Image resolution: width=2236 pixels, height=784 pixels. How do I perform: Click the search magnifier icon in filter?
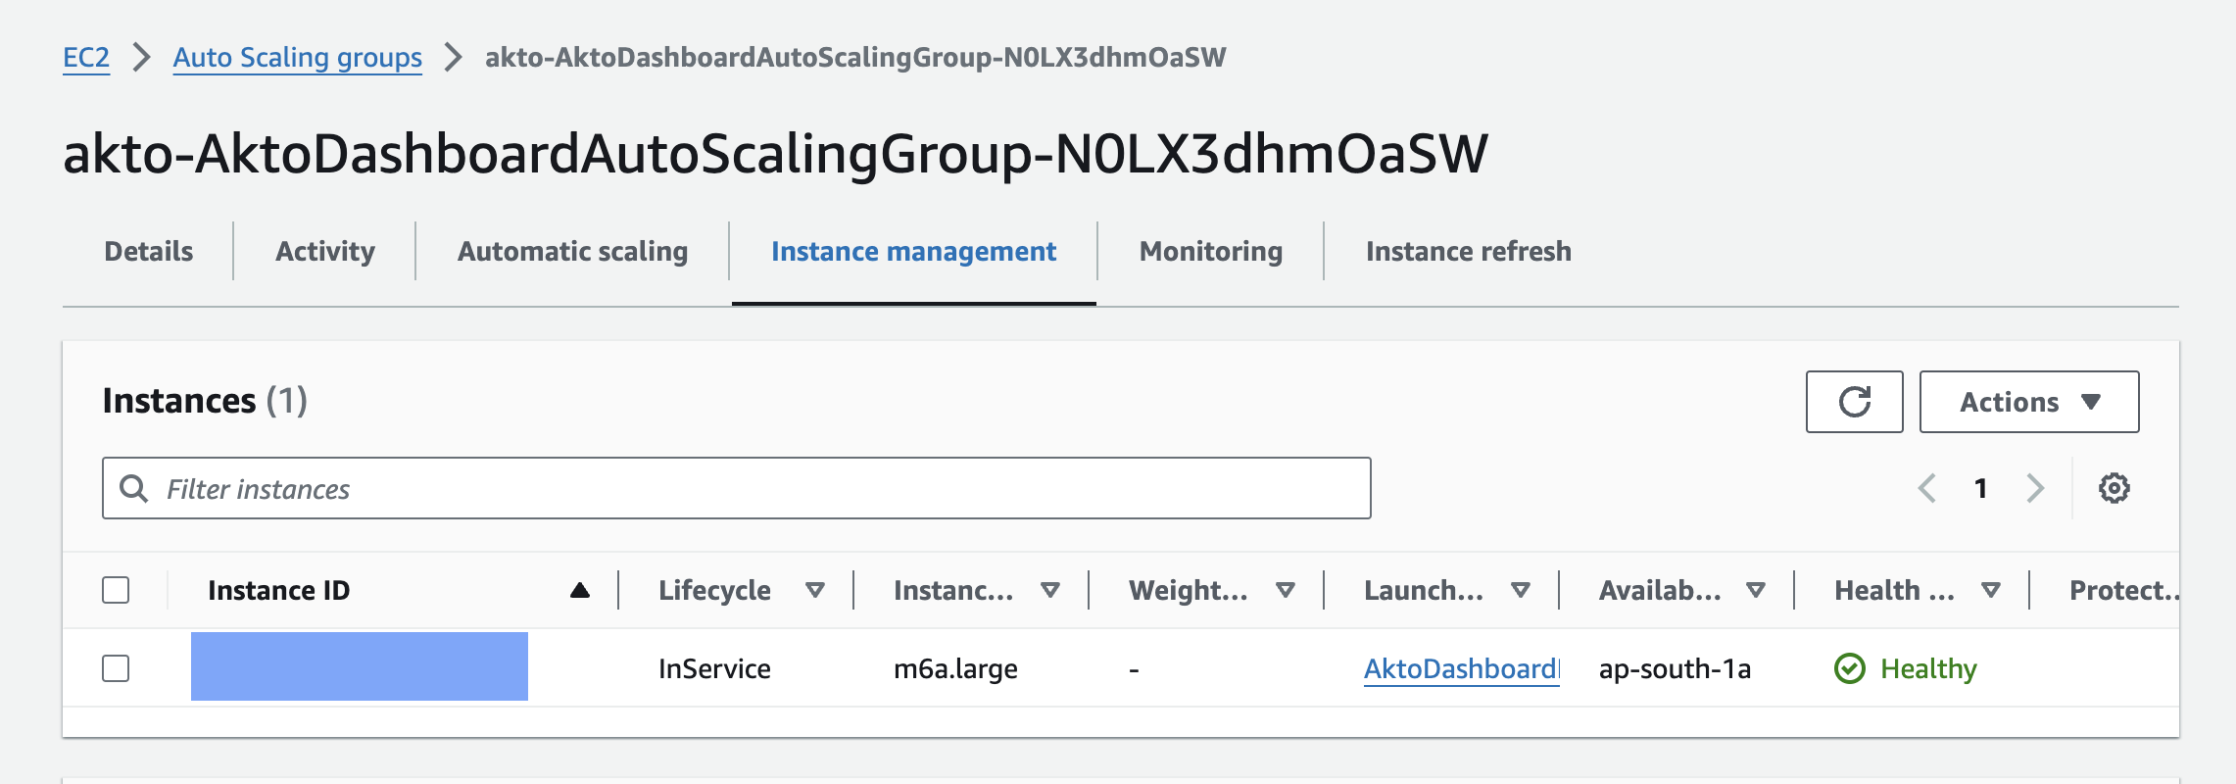pyautogui.click(x=133, y=488)
